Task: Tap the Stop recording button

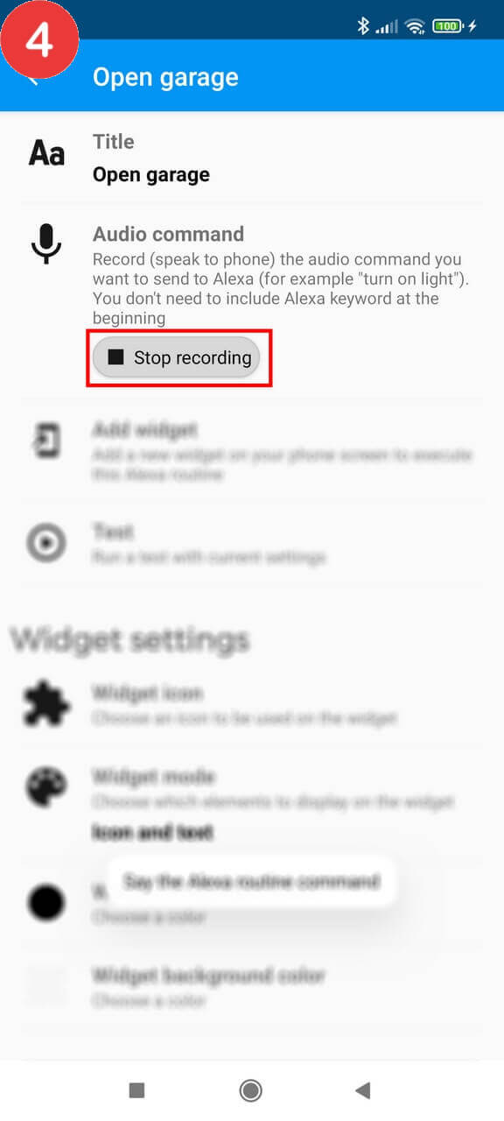Action: click(x=177, y=357)
